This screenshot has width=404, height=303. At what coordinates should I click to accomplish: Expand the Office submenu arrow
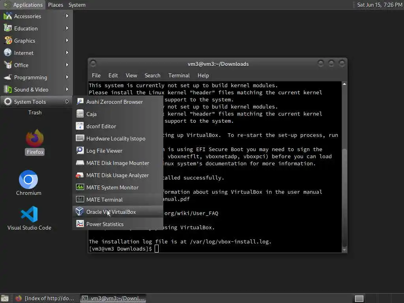pyautogui.click(x=67, y=65)
